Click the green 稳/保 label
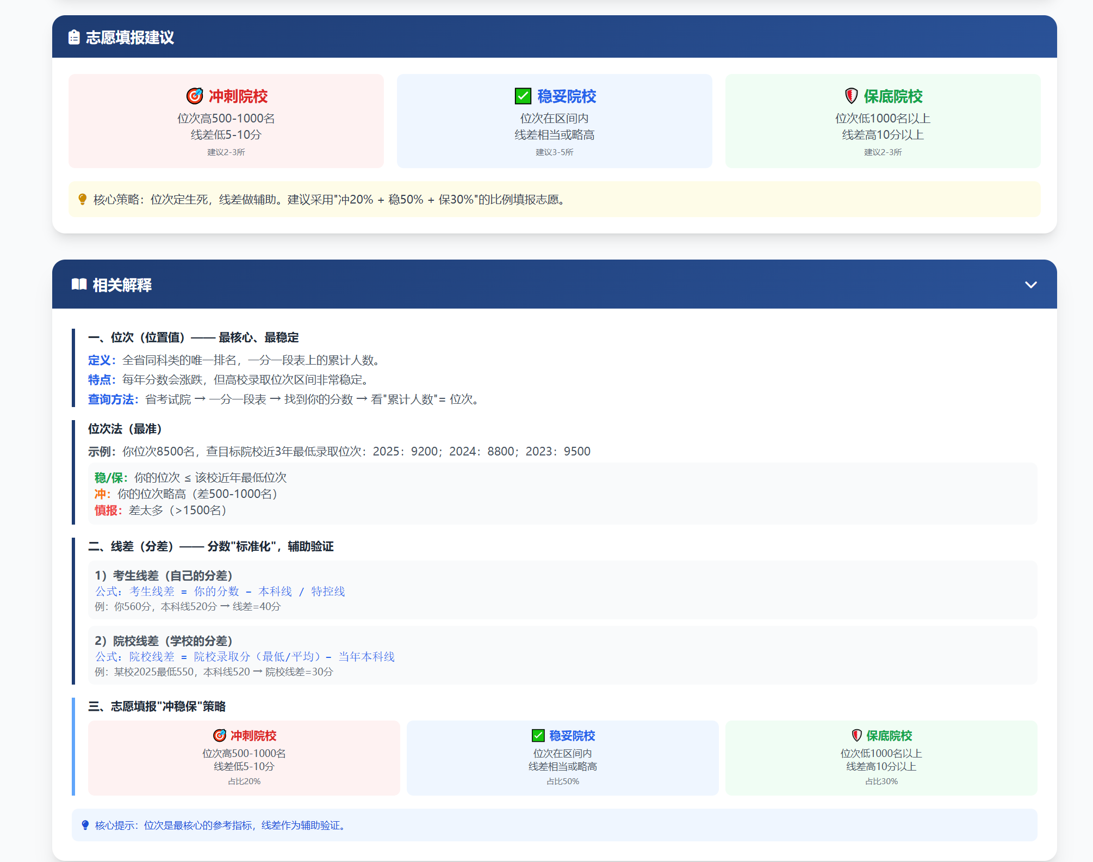Image resolution: width=1093 pixels, height=862 pixels. tap(111, 477)
